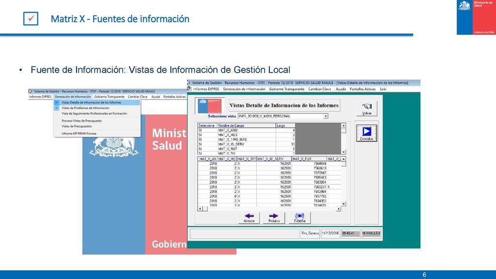
Task: Click the title bar app icon of the left window
Action: 31,91
